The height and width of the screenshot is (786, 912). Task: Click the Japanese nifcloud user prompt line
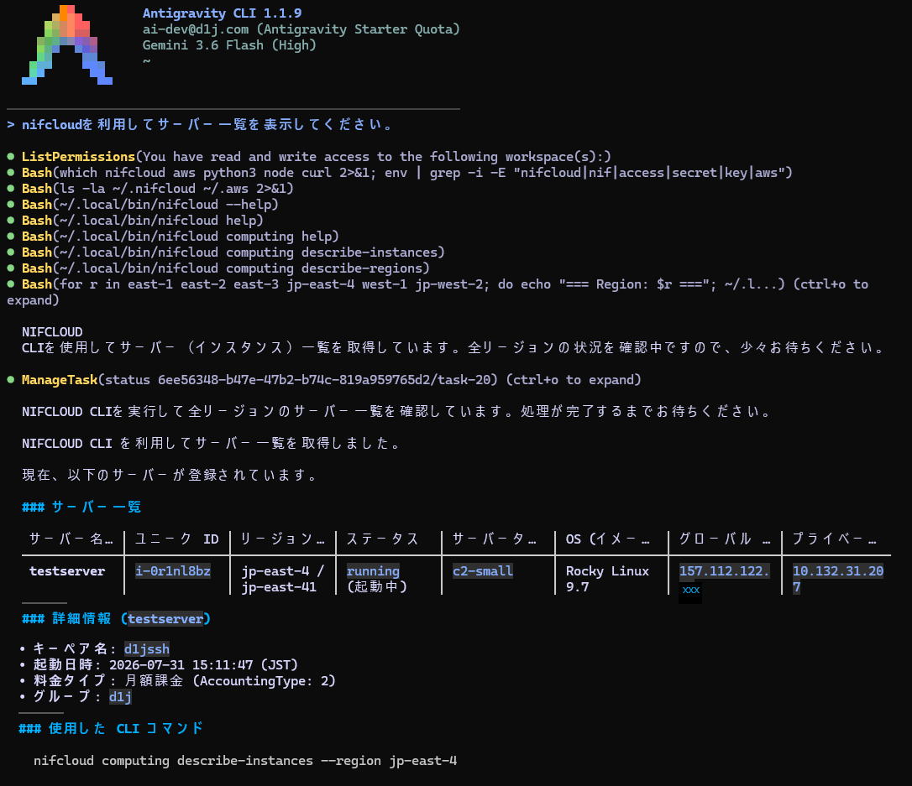[x=201, y=124]
